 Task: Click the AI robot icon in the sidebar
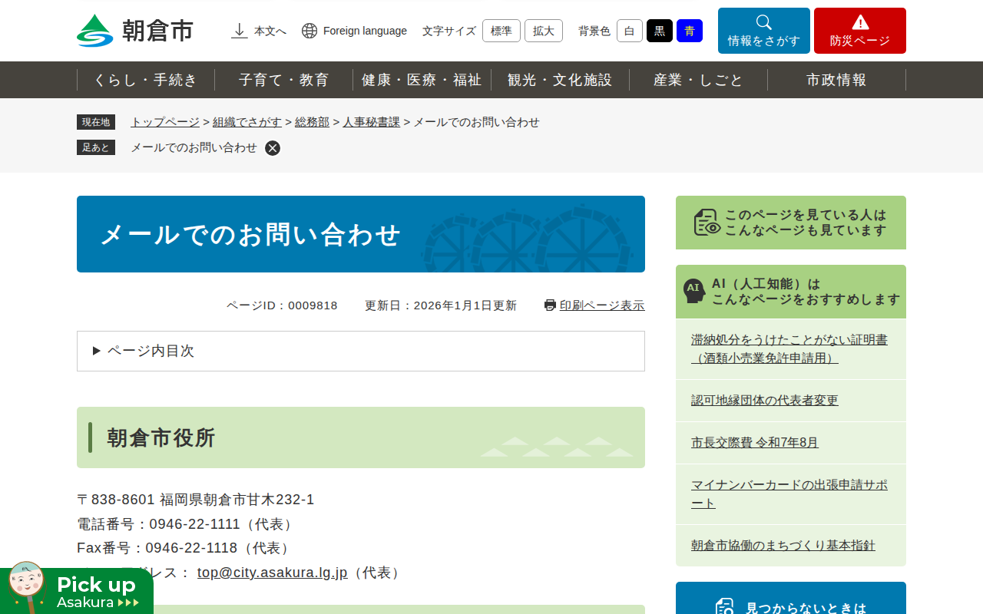695,290
